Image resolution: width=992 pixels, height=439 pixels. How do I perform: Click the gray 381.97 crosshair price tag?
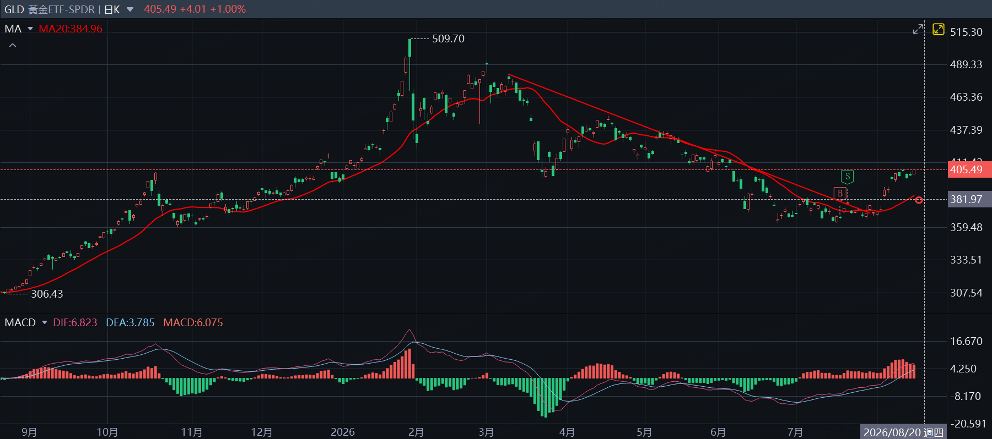[969, 199]
